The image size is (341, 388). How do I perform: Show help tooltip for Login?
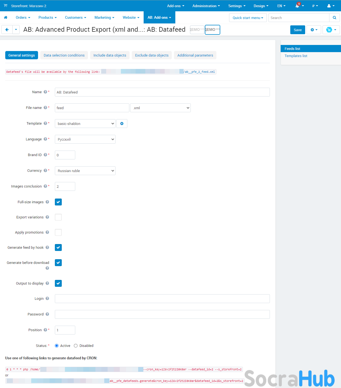[47, 299]
